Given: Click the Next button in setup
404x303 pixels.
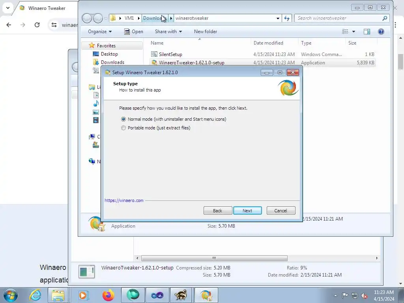Looking at the screenshot, I should 247,211.
